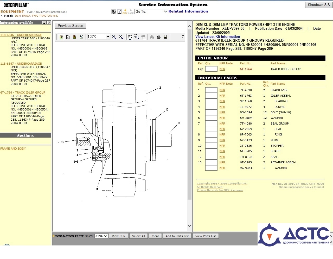Click the View CCR button
333x259 pixels.
pyautogui.click(x=119, y=236)
